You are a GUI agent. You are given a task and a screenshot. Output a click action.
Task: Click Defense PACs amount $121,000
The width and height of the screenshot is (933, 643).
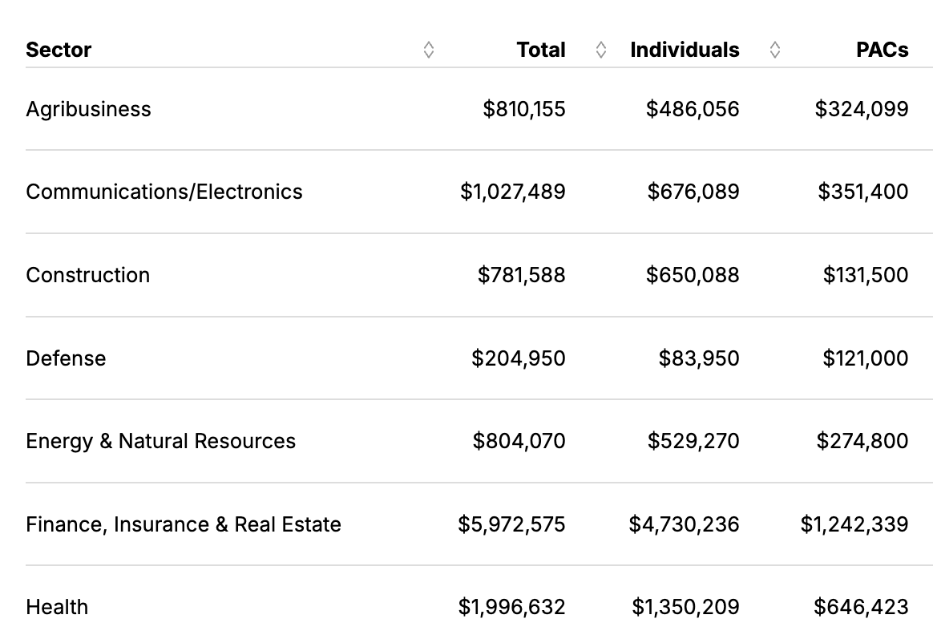865,358
